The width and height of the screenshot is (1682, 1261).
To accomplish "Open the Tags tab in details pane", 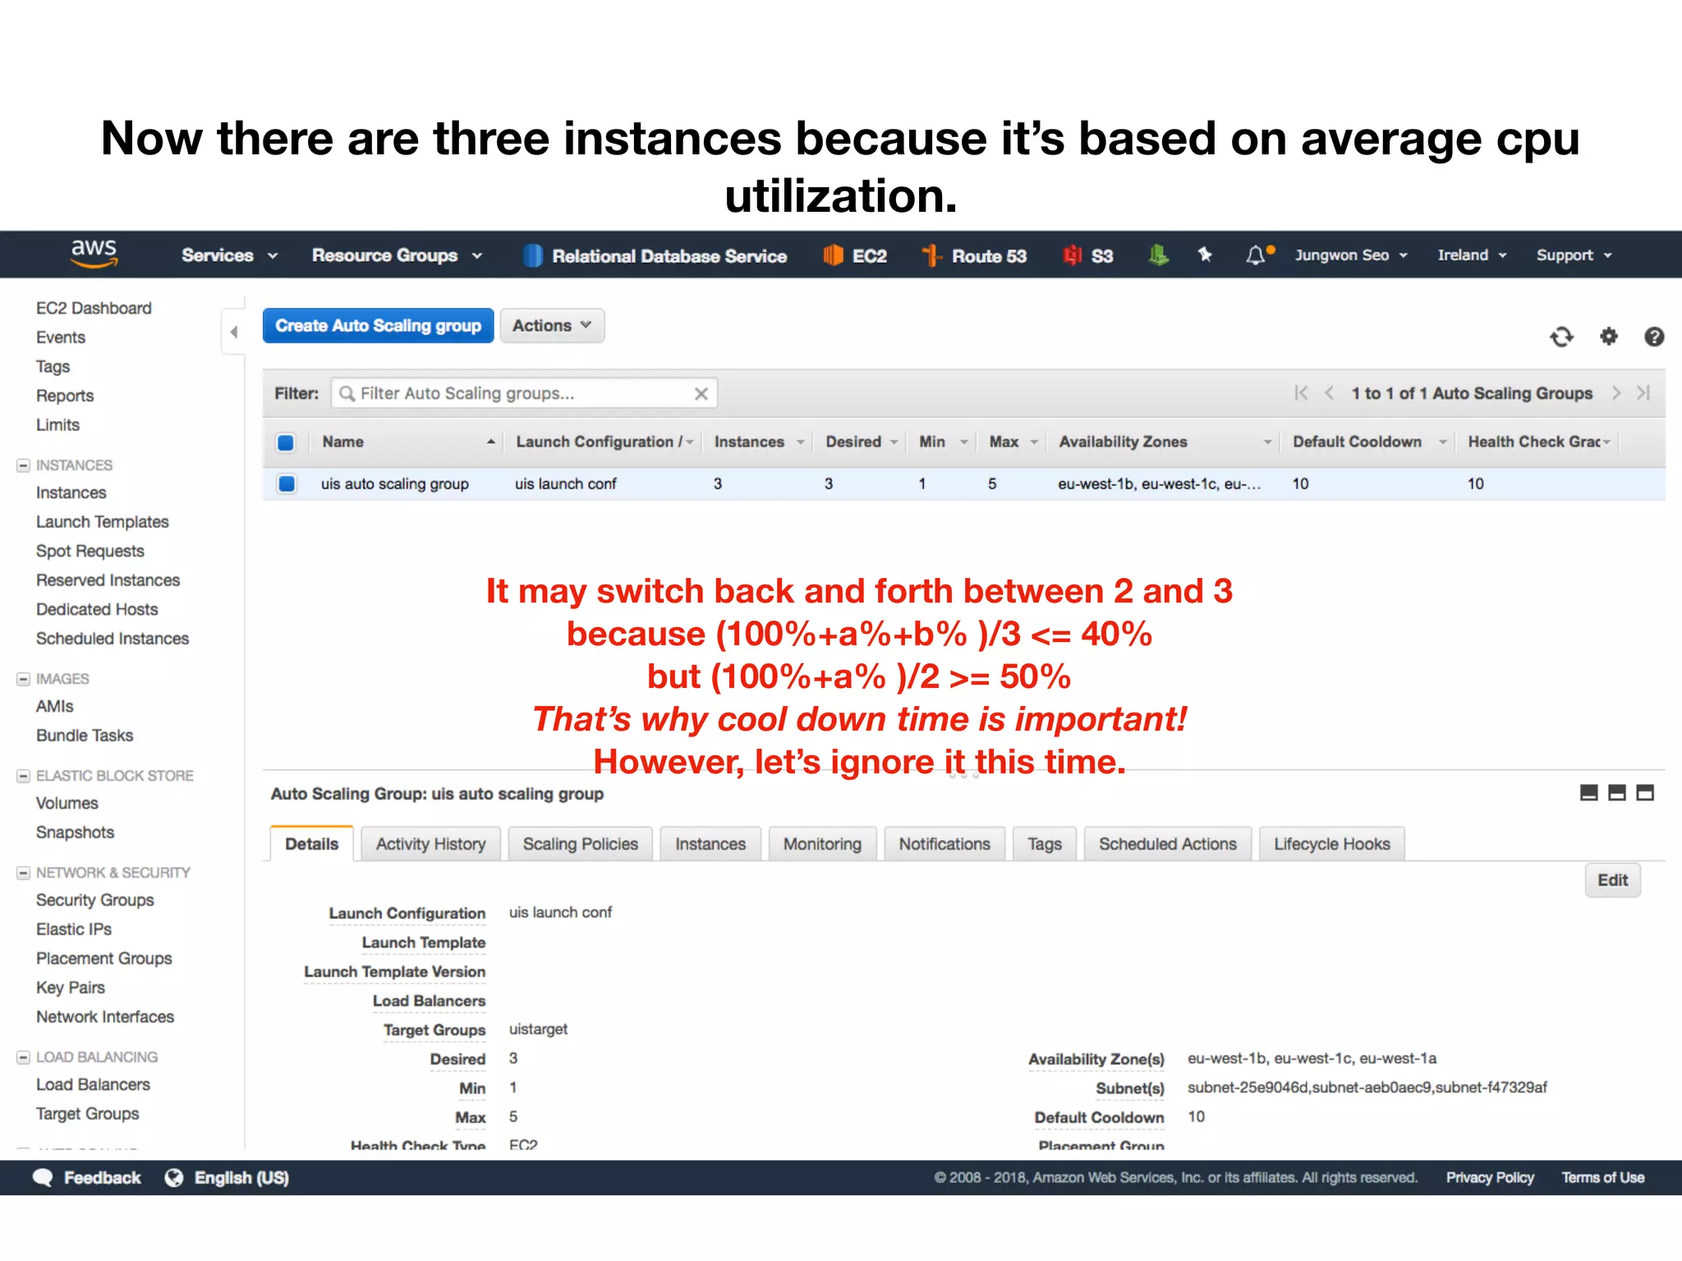I will [1045, 844].
